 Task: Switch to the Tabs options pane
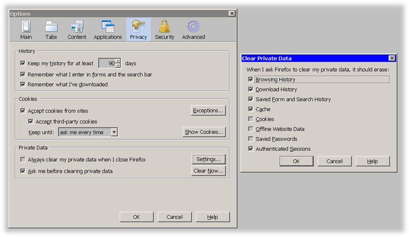(51, 30)
